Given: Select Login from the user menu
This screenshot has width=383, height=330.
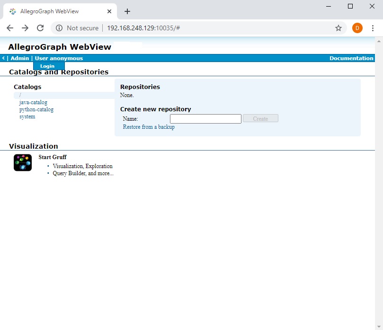Looking at the screenshot, I should [x=48, y=66].
